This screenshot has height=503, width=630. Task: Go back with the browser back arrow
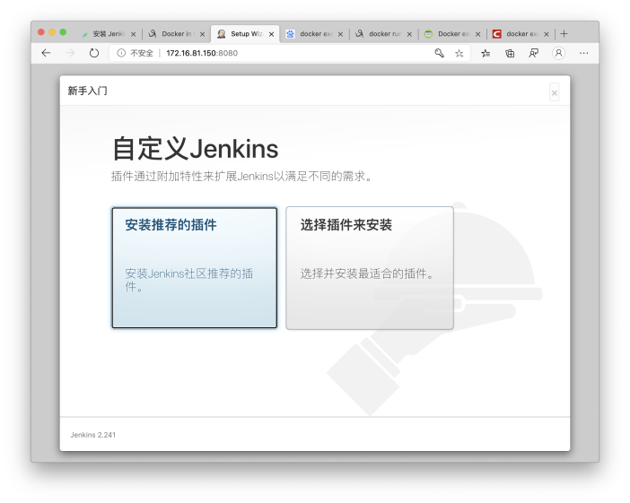point(46,53)
